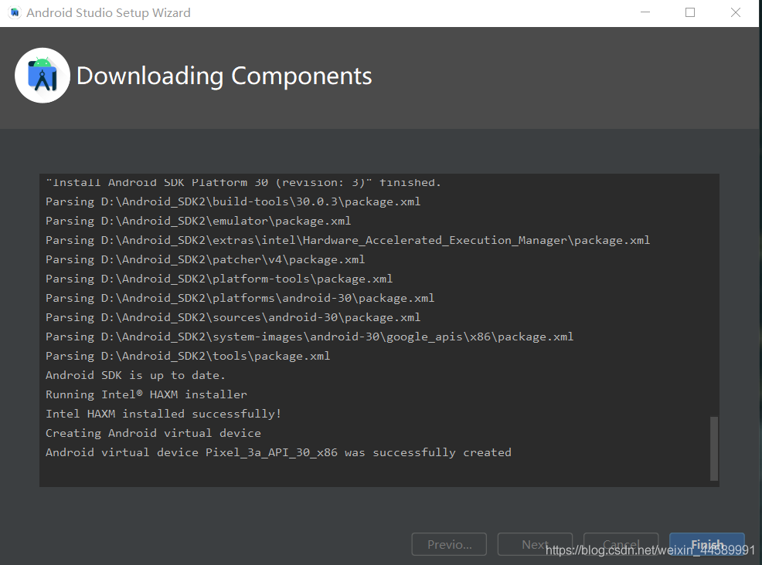Click log line with sources\android-30 path
Screen dimensions: 762x565
233,317
